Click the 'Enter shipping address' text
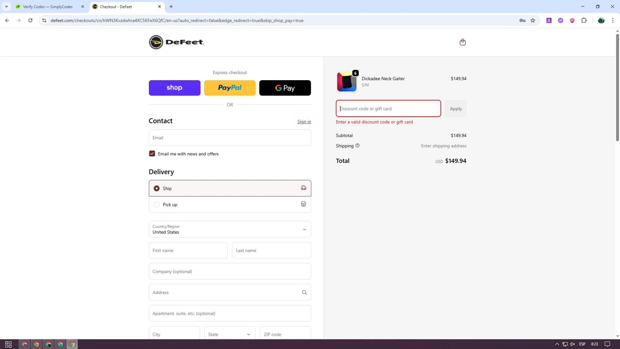The image size is (620, 349). click(x=444, y=146)
